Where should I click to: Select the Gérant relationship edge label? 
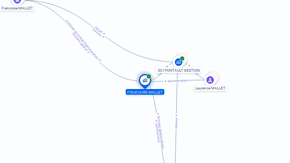pos(99,29)
